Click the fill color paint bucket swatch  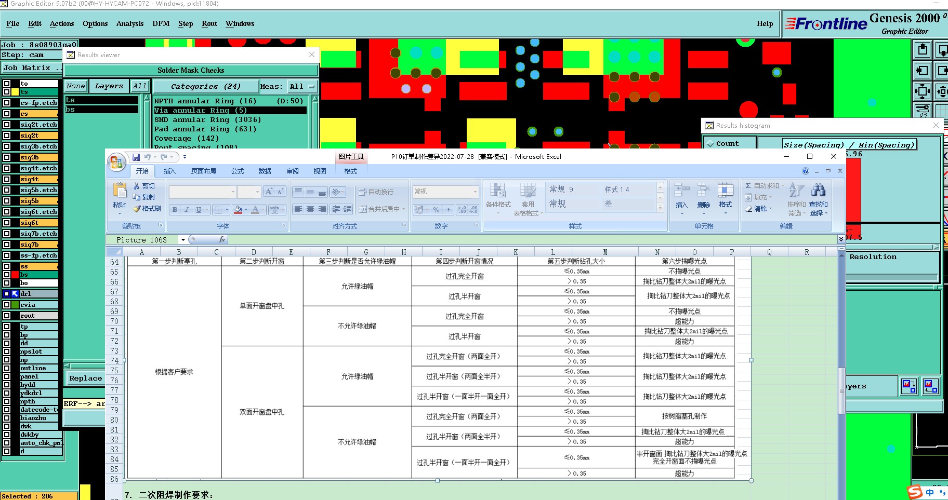(238, 210)
